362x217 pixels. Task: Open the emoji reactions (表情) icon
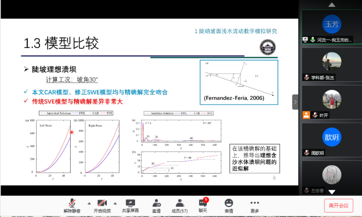pyautogui.click(x=228, y=203)
